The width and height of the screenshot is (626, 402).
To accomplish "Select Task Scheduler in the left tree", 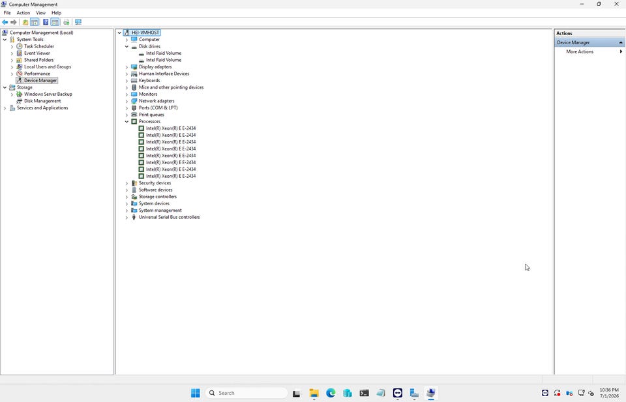I will [38, 46].
